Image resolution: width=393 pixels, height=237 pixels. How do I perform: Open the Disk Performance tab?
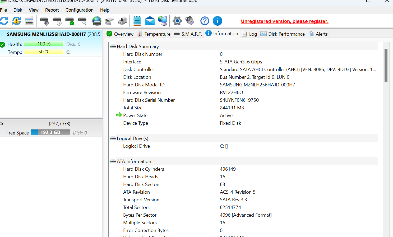283,34
